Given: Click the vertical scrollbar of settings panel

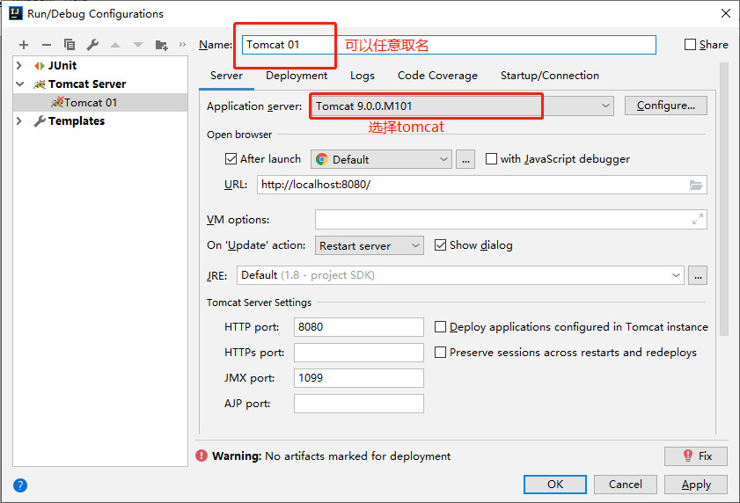Looking at the screenshot, I should [x=724, y=199].
